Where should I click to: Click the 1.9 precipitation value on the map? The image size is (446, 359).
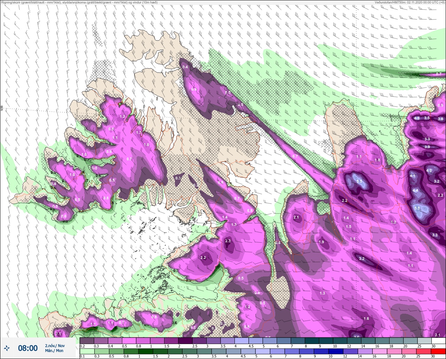[321, 242]
